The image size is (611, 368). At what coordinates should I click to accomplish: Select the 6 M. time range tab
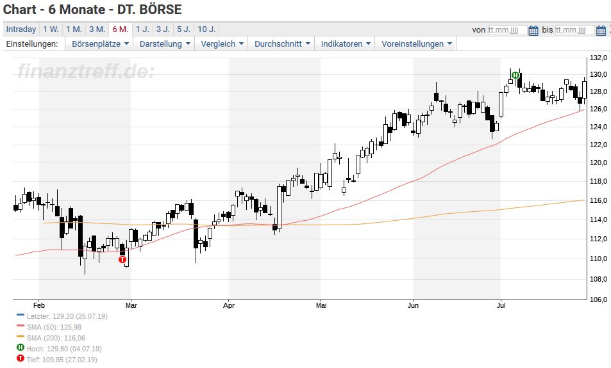click(121, 29)
